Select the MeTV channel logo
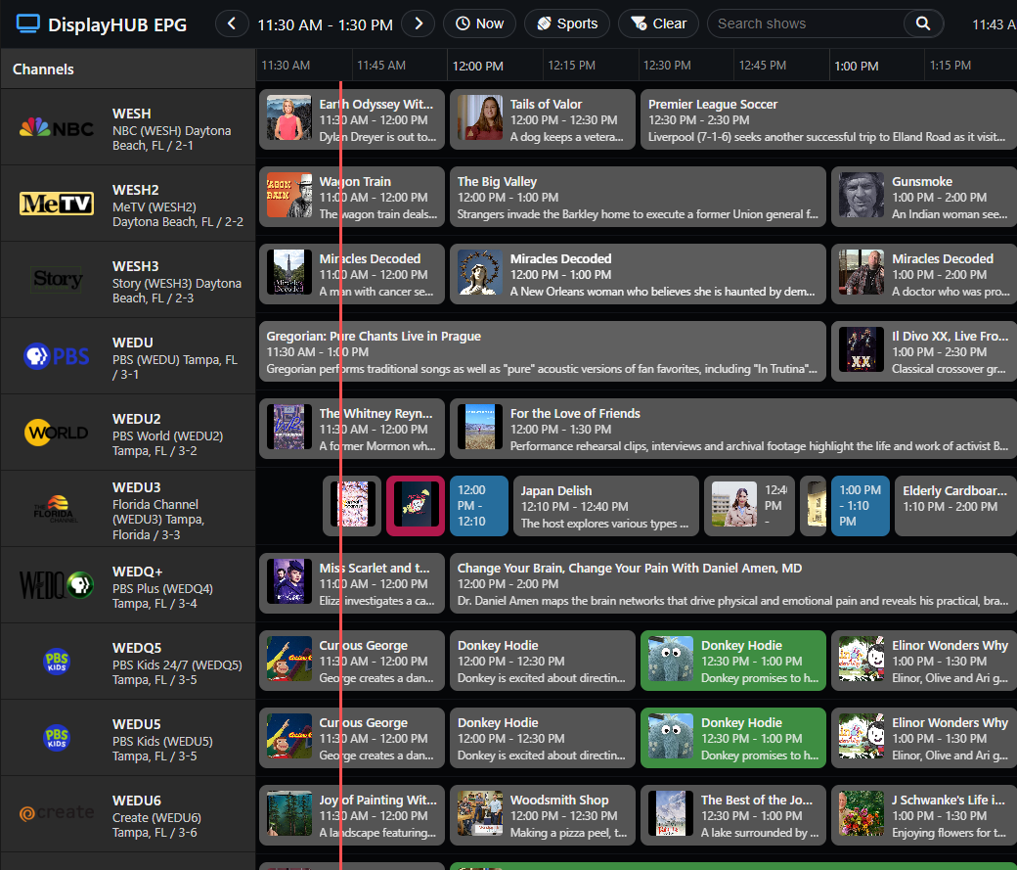This screenshot has width=1017, height=870. (57, 204)
